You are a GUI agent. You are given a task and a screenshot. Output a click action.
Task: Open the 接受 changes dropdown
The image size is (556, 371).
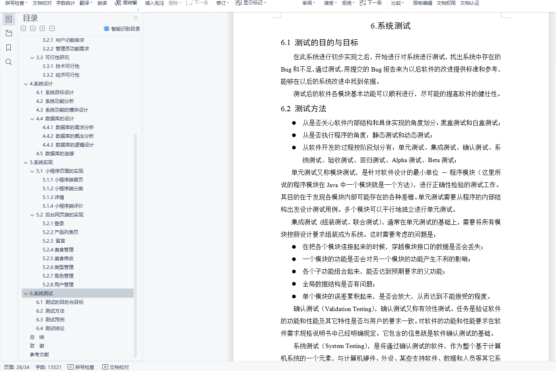click(330, 3)
